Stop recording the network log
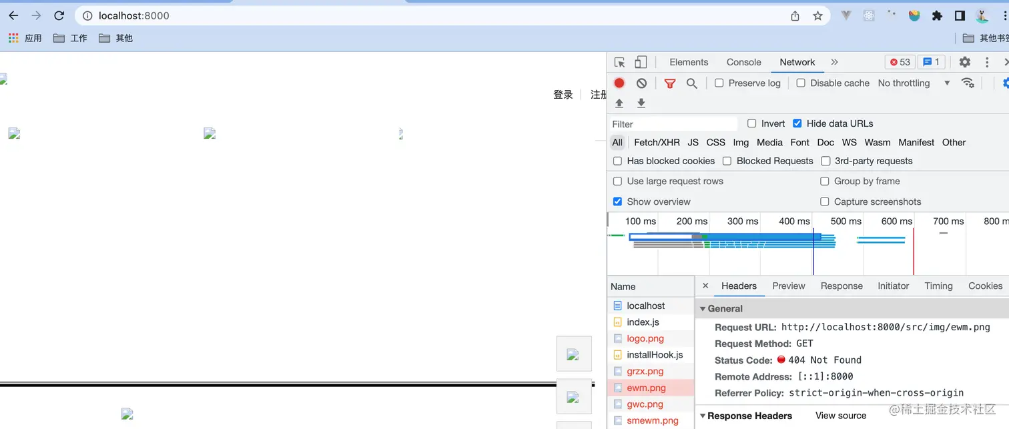The image size is (1009, 429). tap(619, 83)
